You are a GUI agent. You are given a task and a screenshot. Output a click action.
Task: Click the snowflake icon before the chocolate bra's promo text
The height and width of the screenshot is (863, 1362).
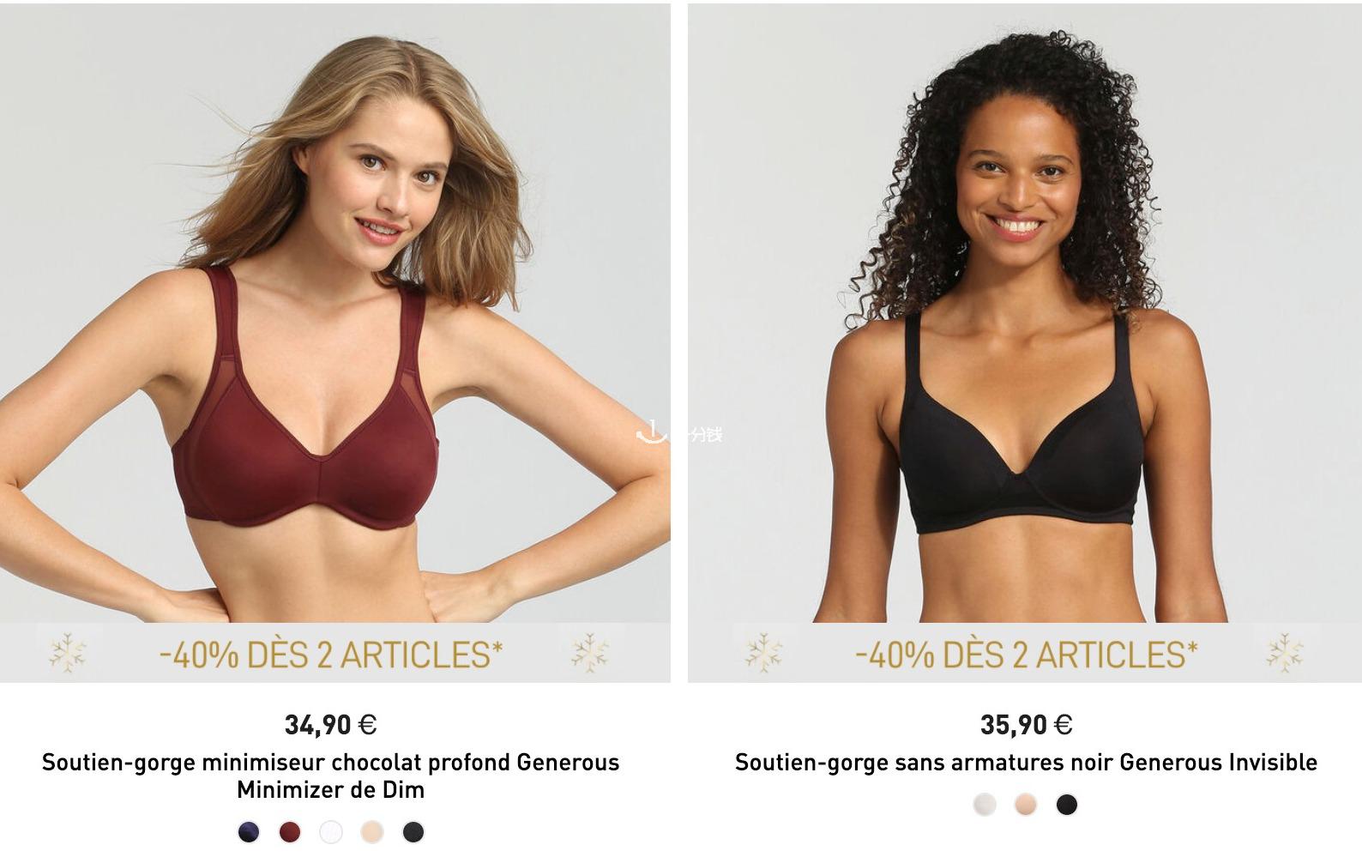coord(68,653)
